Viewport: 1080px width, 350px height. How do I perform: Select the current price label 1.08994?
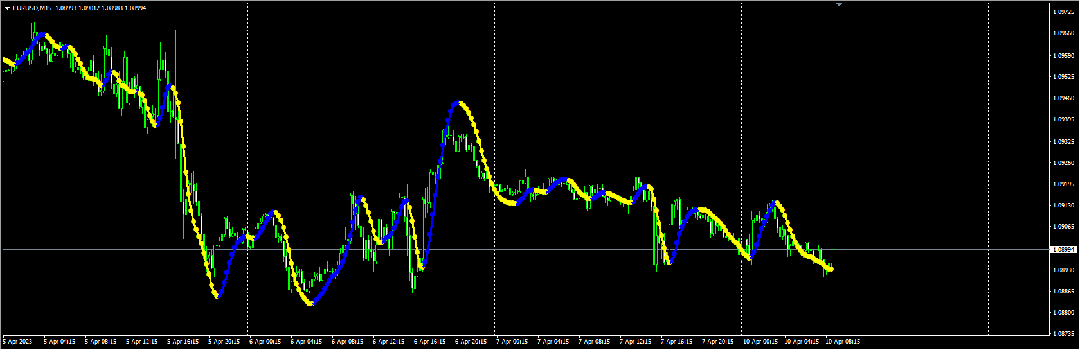(1064, 249)
